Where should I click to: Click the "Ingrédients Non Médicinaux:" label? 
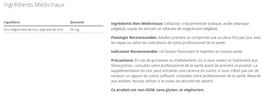(137, 24)
